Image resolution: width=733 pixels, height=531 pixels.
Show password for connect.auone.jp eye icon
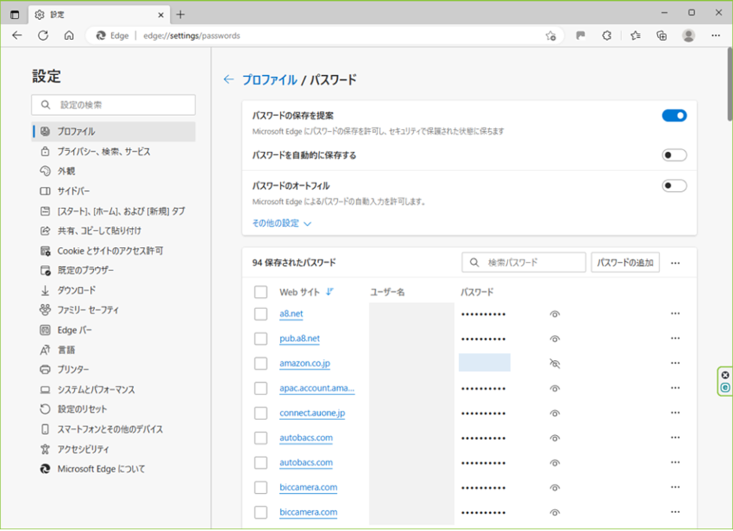[555, 413]
